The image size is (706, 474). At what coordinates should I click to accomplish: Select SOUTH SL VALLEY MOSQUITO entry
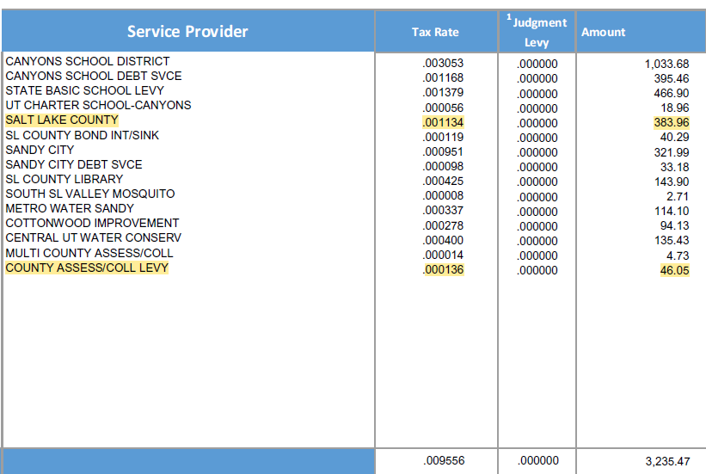90,194
